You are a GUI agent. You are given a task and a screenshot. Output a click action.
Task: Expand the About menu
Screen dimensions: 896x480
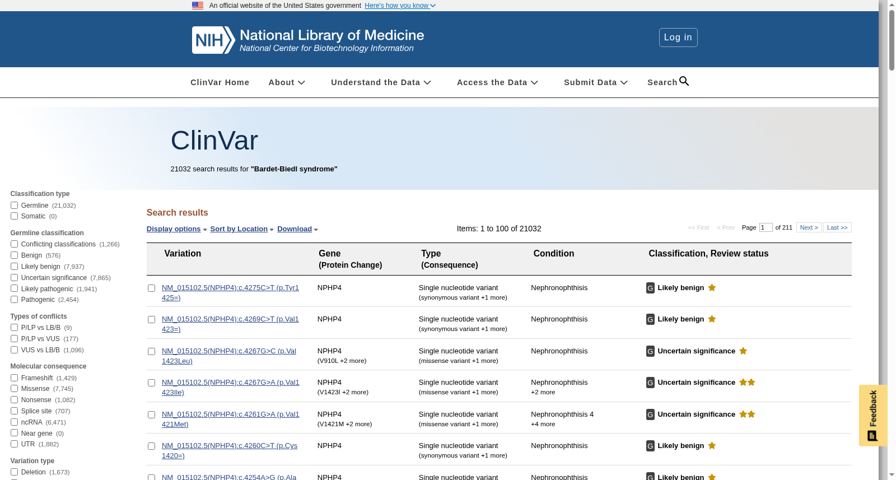point(287,82)
